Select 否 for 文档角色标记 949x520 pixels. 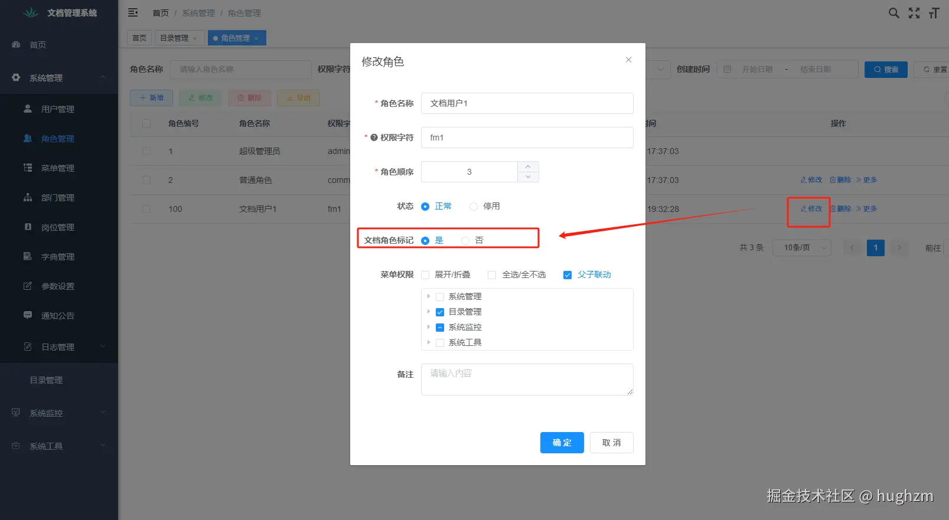465,241
